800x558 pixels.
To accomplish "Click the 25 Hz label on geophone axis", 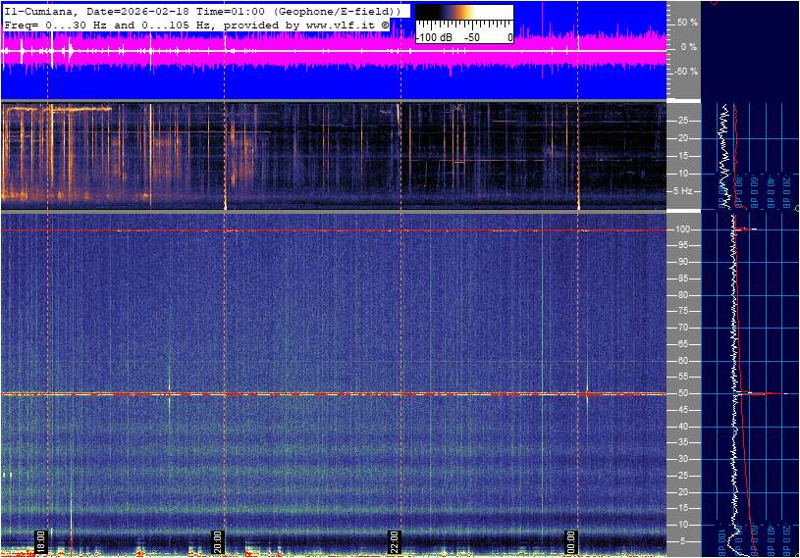I will pos(683,121).
